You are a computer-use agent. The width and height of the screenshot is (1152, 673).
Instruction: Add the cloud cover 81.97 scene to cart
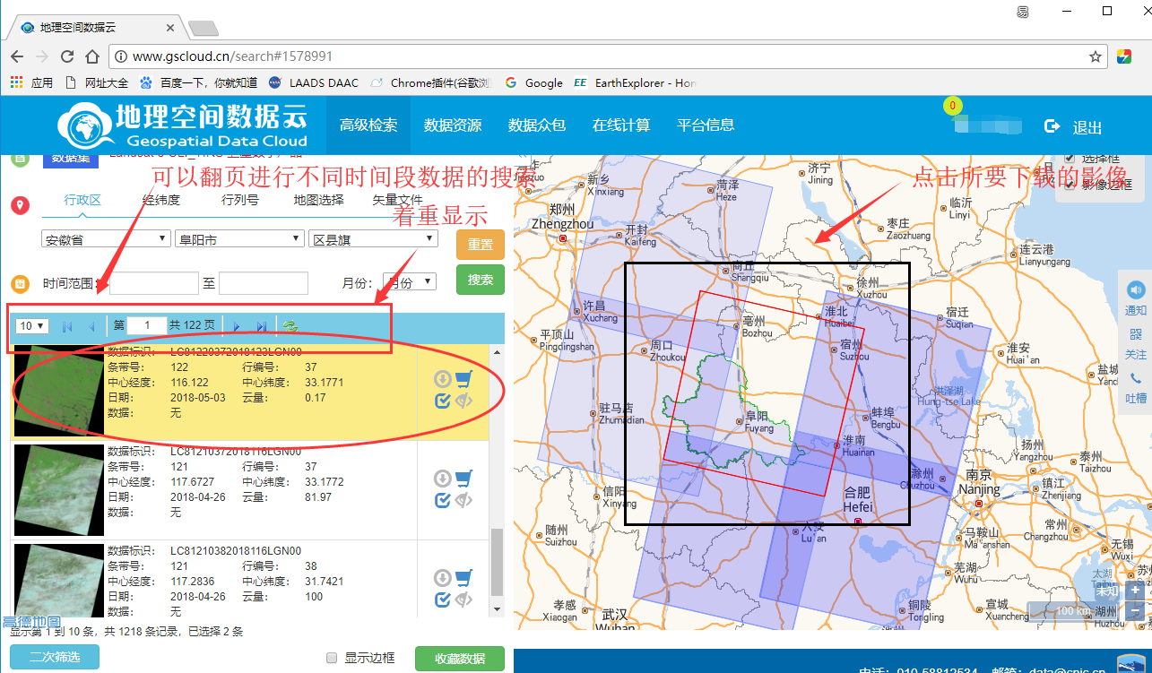pyautogui.click(x=463, y=479)
